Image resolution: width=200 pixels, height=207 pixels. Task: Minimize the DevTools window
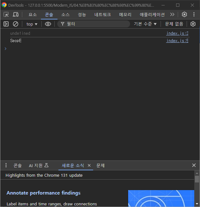tap(163, 5)
